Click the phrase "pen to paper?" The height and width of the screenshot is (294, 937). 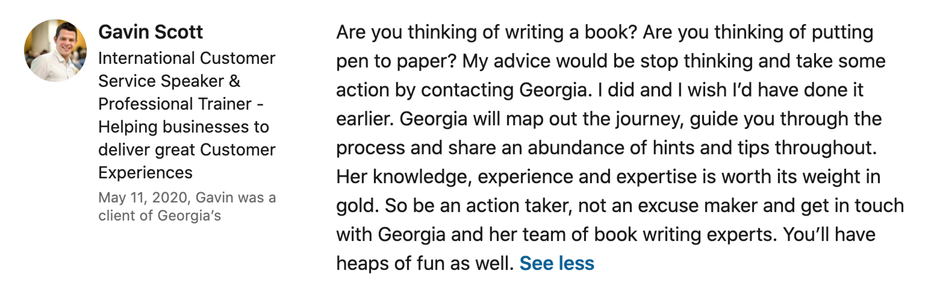click(396, 61)
